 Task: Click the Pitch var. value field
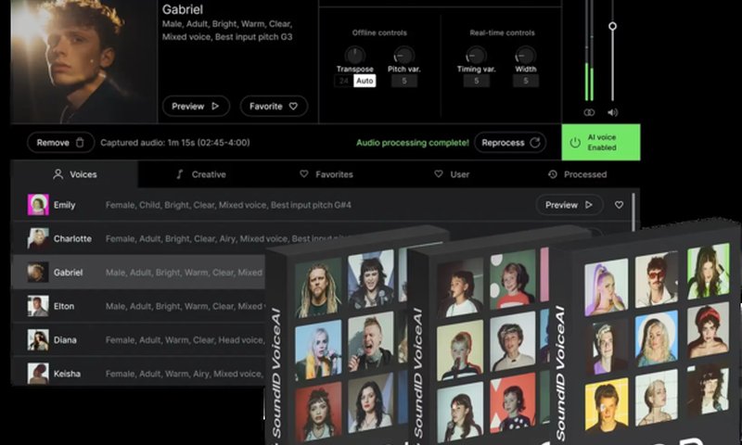pos(403,82)
